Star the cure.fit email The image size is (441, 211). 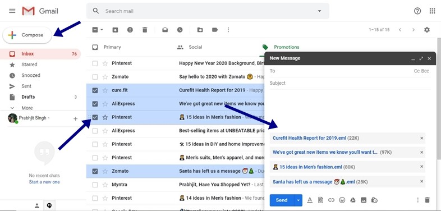(105, 90)
